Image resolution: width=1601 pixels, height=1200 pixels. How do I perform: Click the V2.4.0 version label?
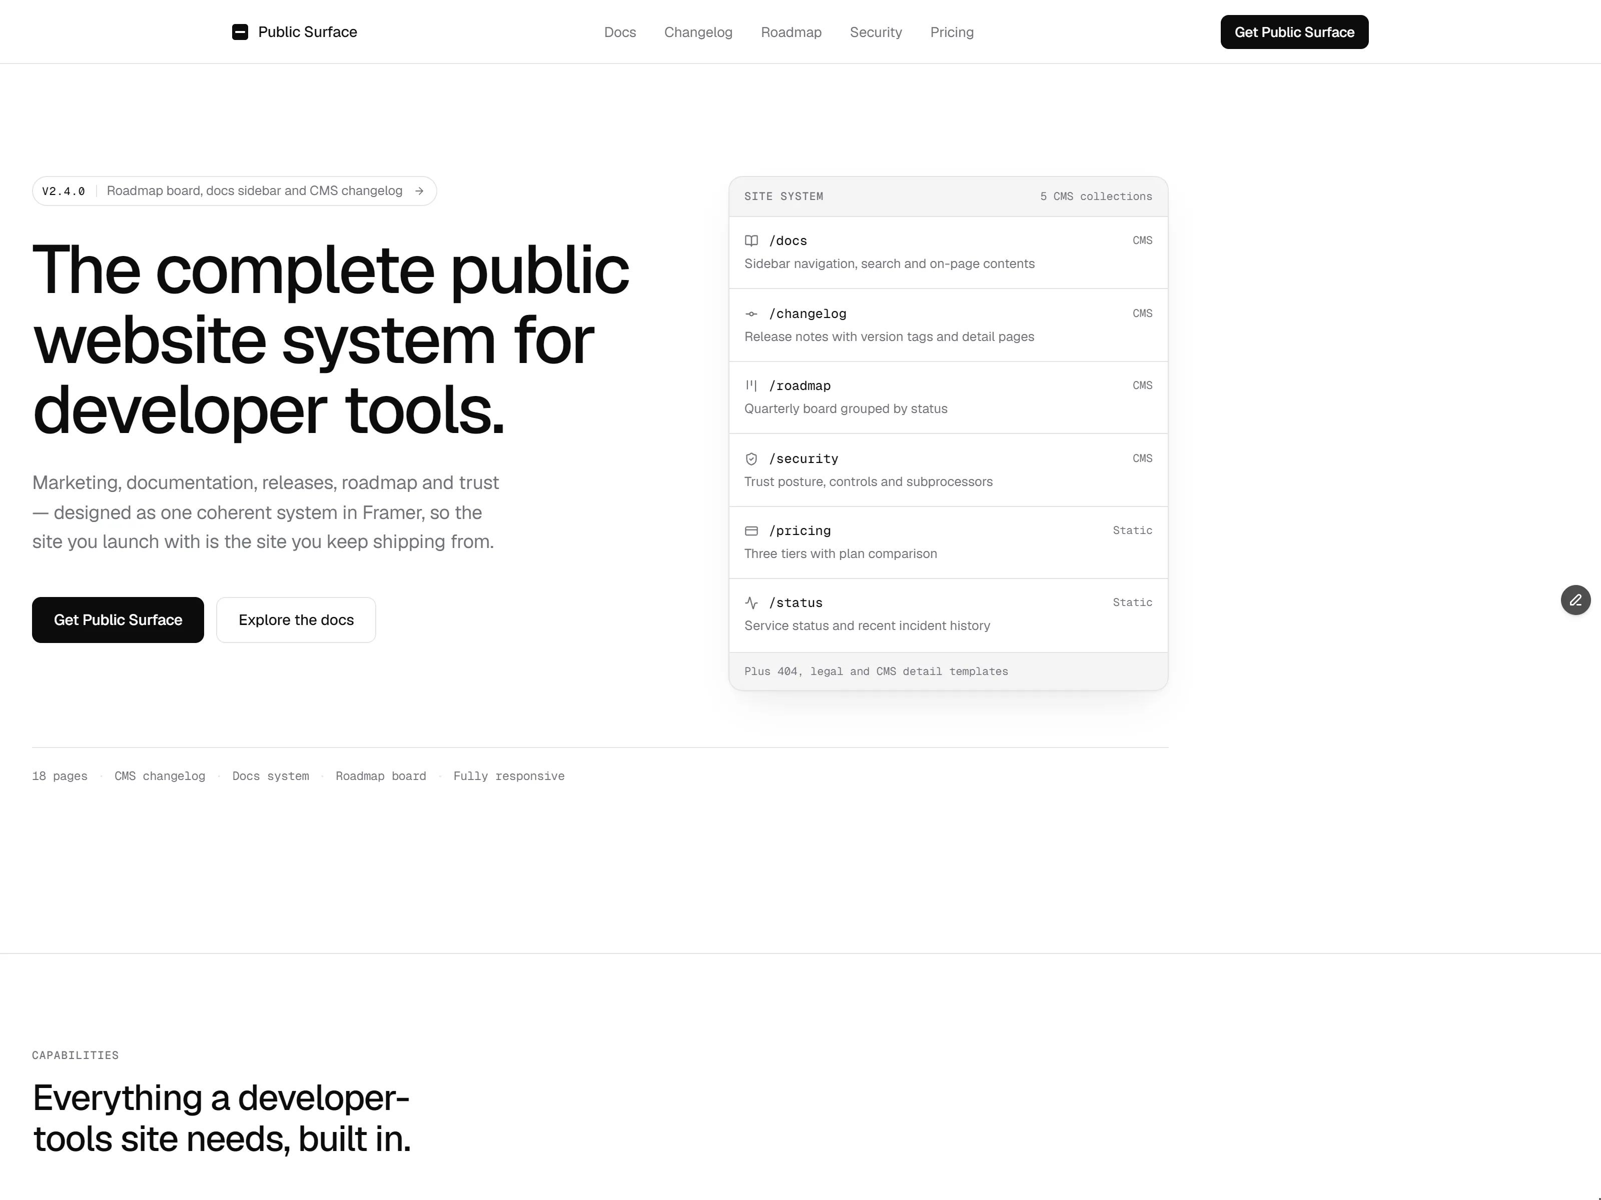point(64,191)
